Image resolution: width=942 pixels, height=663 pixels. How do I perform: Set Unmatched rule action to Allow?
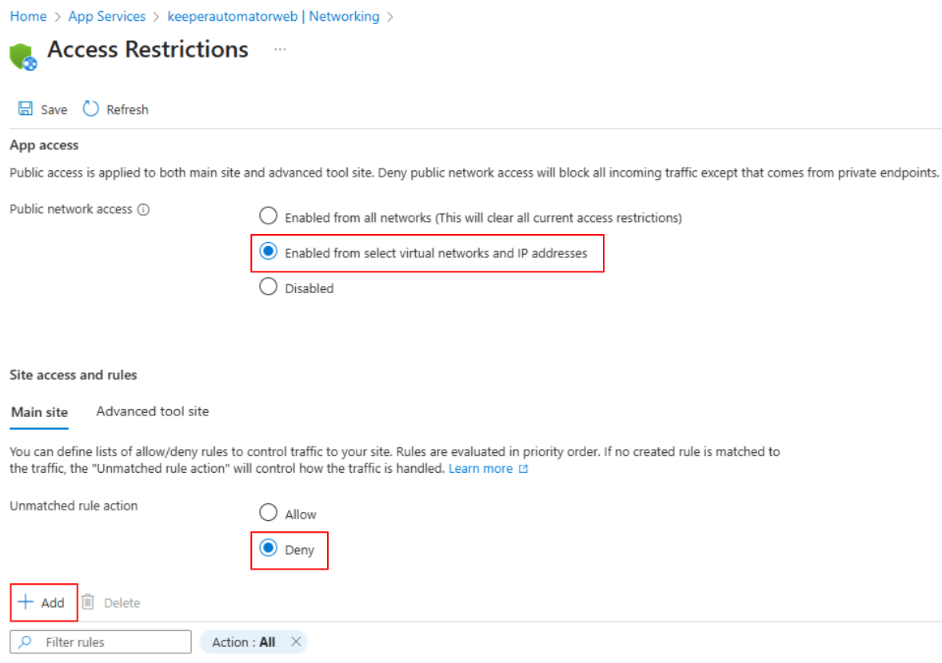269,514
